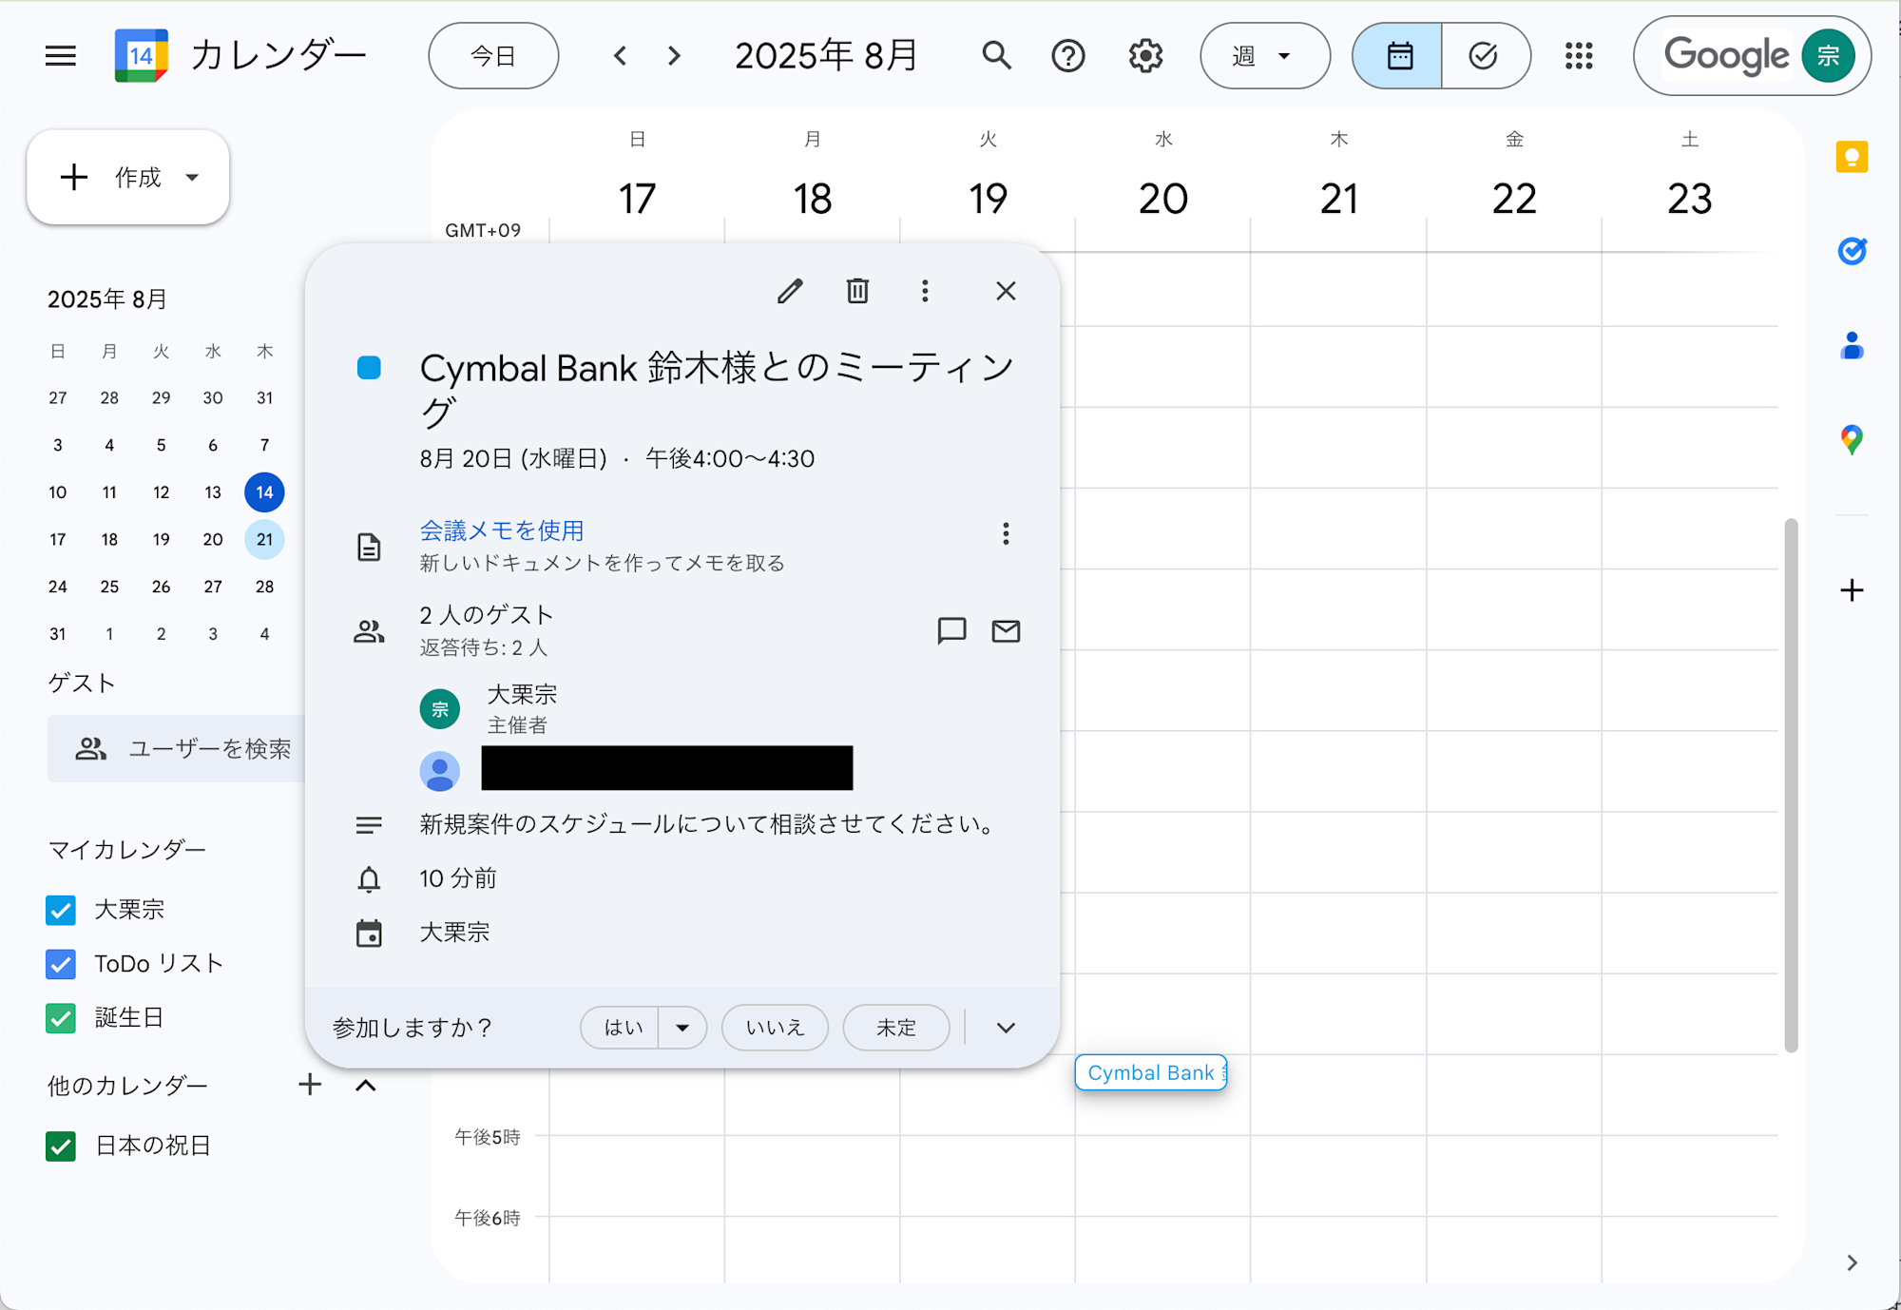Open Contacts in side panel
Screen dimensions: 1901x1310
1852,345
